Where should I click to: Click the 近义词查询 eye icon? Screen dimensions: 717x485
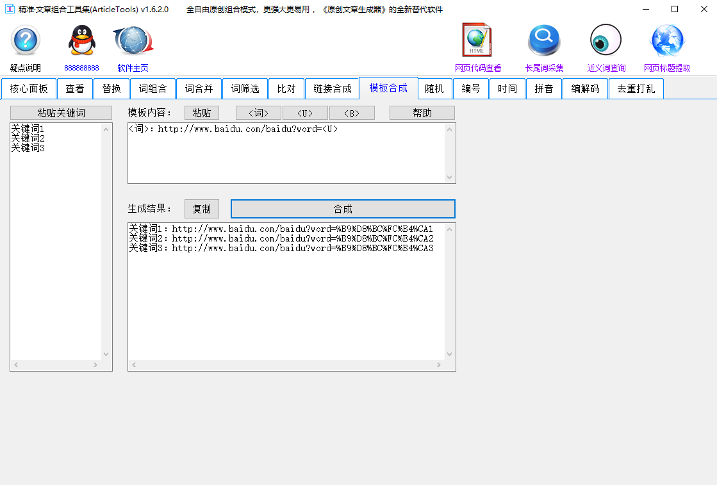605,40
